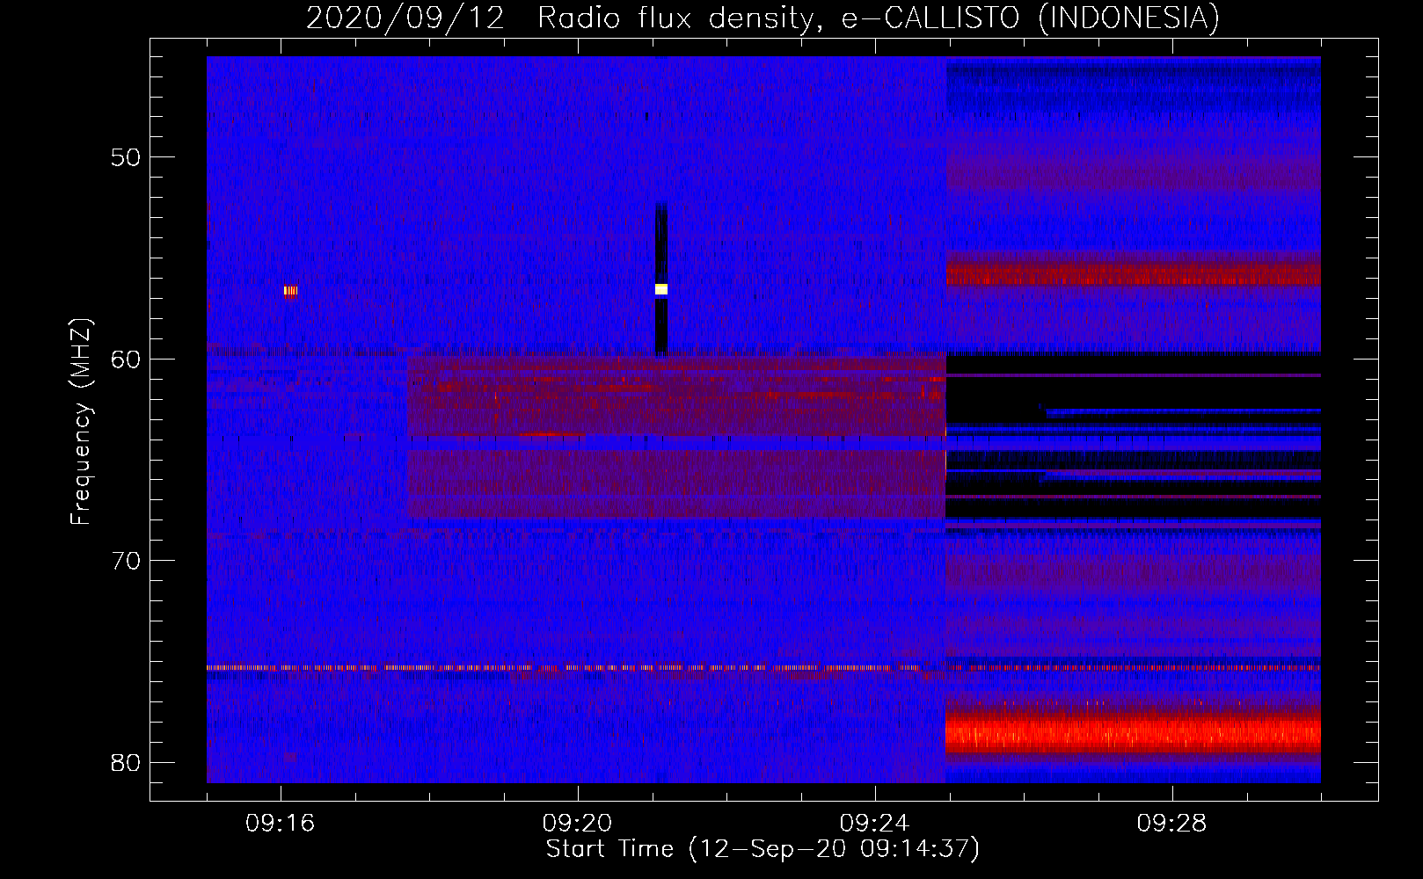The image size is (1423, 879).
Task: Click the 70 frequency tick label
Action: (126, 561)
